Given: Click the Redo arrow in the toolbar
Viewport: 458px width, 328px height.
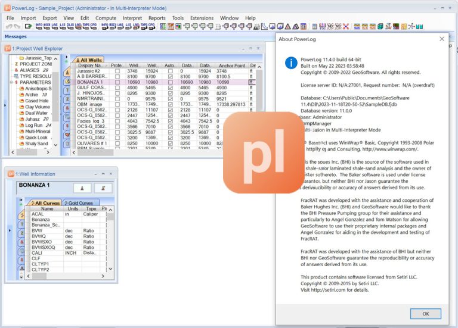Looking at the screenshot, I should 17,26.
